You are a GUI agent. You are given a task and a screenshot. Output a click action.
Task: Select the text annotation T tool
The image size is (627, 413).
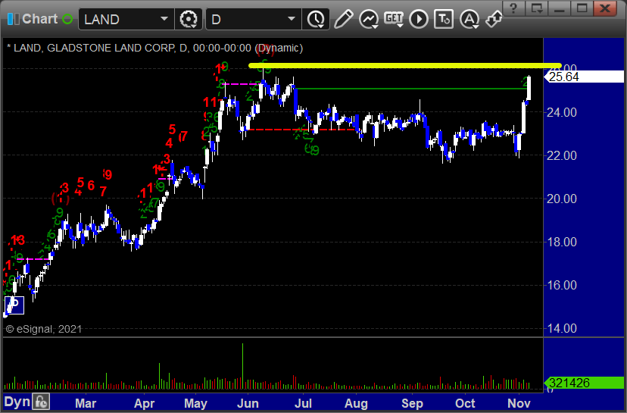(444, 19)
